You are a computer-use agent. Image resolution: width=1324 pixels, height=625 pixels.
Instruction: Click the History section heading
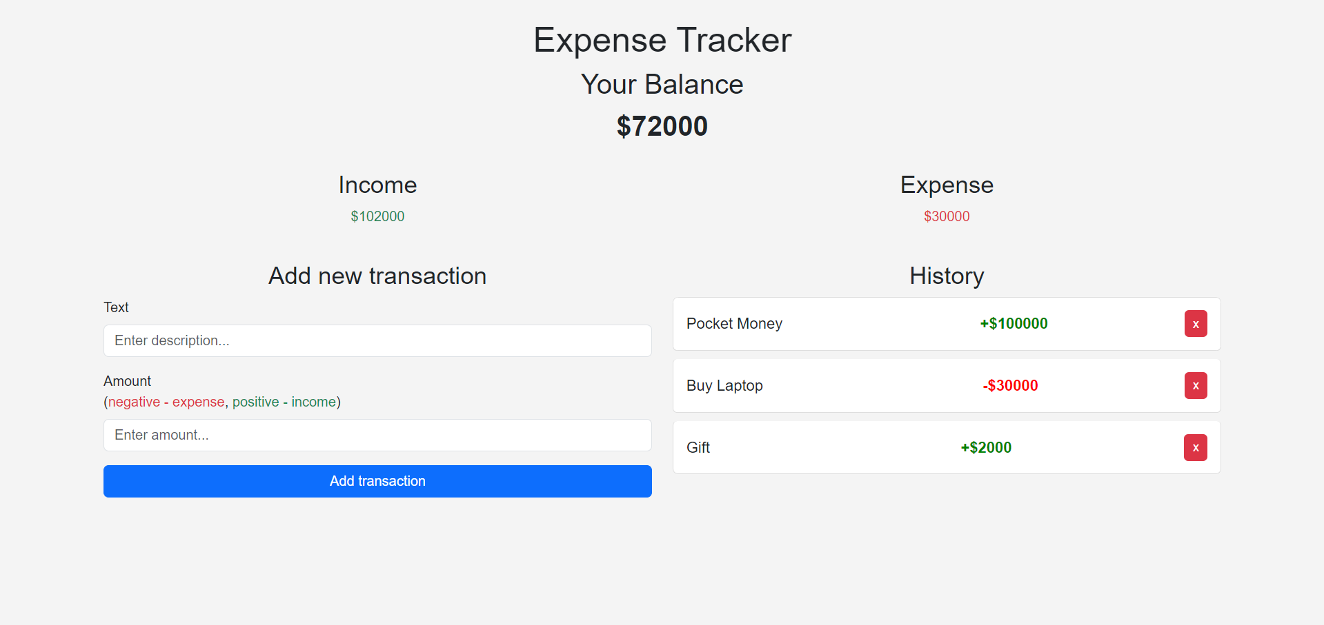947,276
